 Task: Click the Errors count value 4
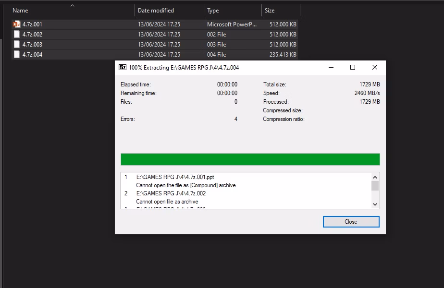[x=235, y=119]
